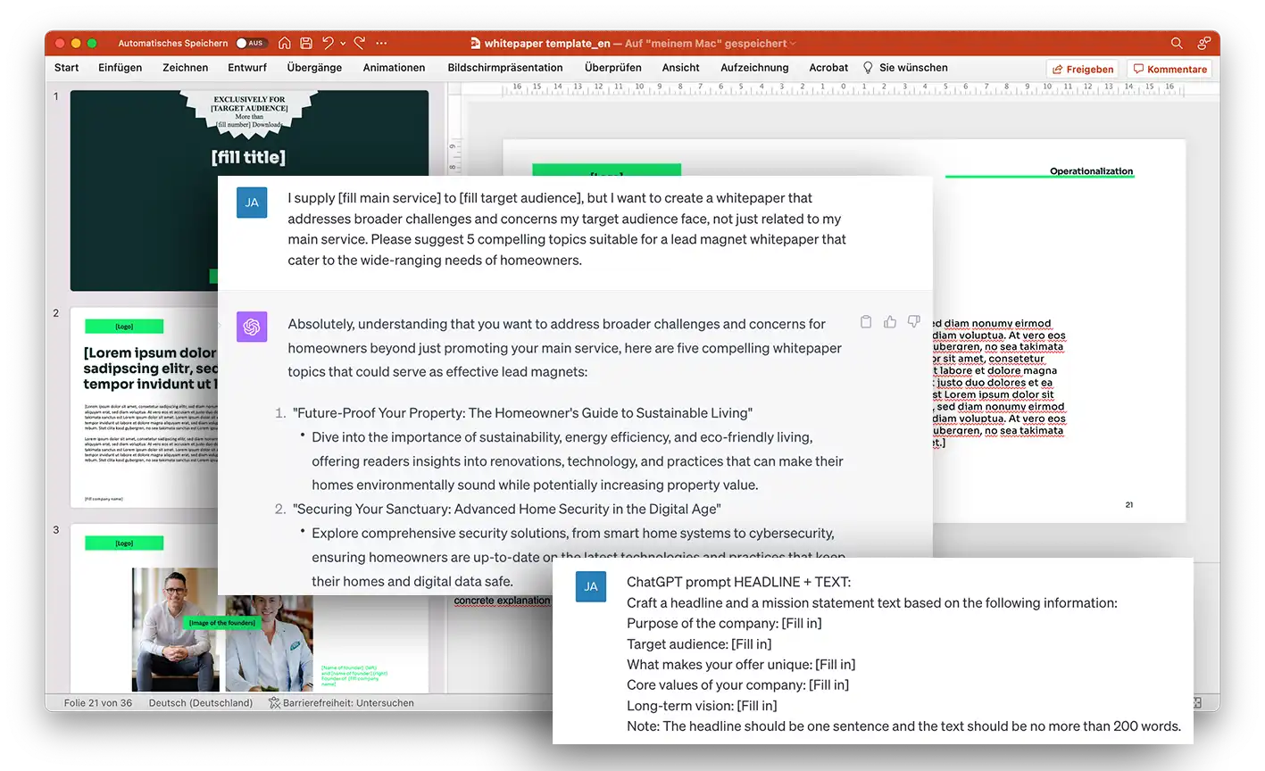1265x771 pixels.
Task: Toggle Automatisches Speichern switch
Action: pos(249,43)
